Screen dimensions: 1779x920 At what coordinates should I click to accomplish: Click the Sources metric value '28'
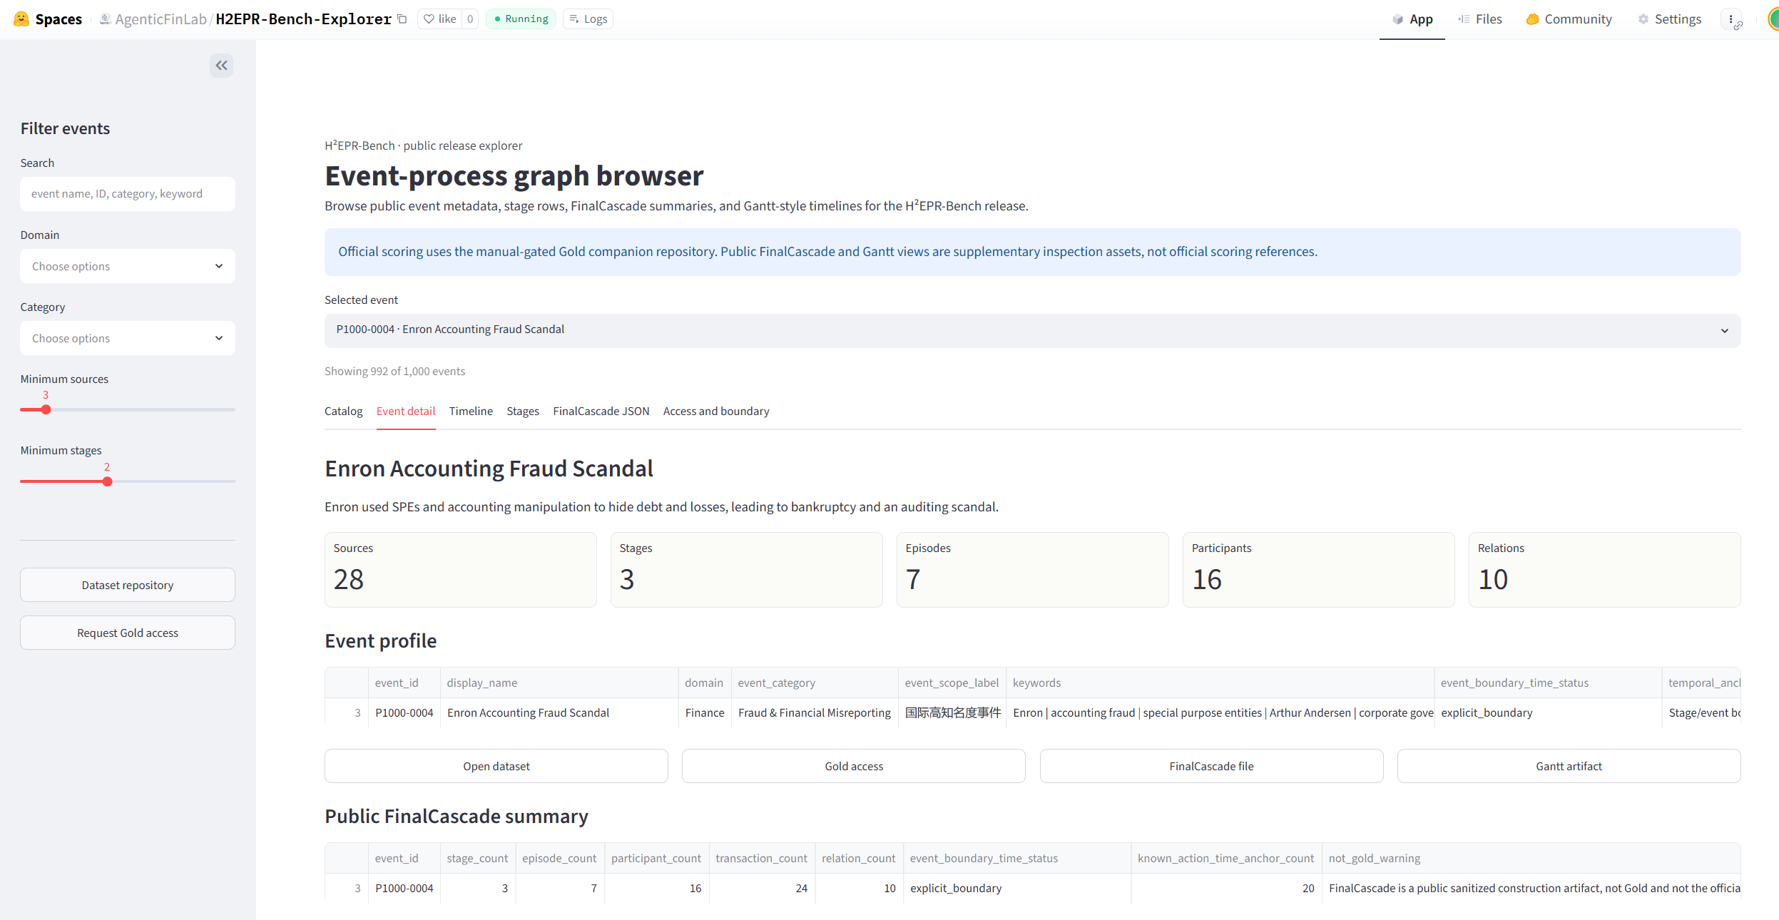[349, 580]
